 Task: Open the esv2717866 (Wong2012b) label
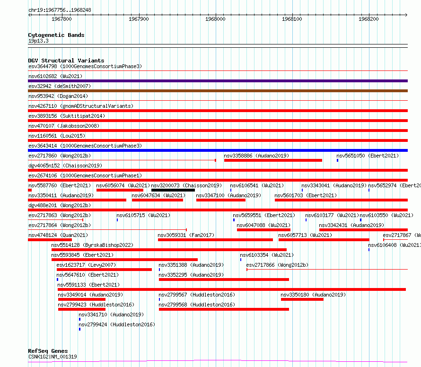(277, 265)
